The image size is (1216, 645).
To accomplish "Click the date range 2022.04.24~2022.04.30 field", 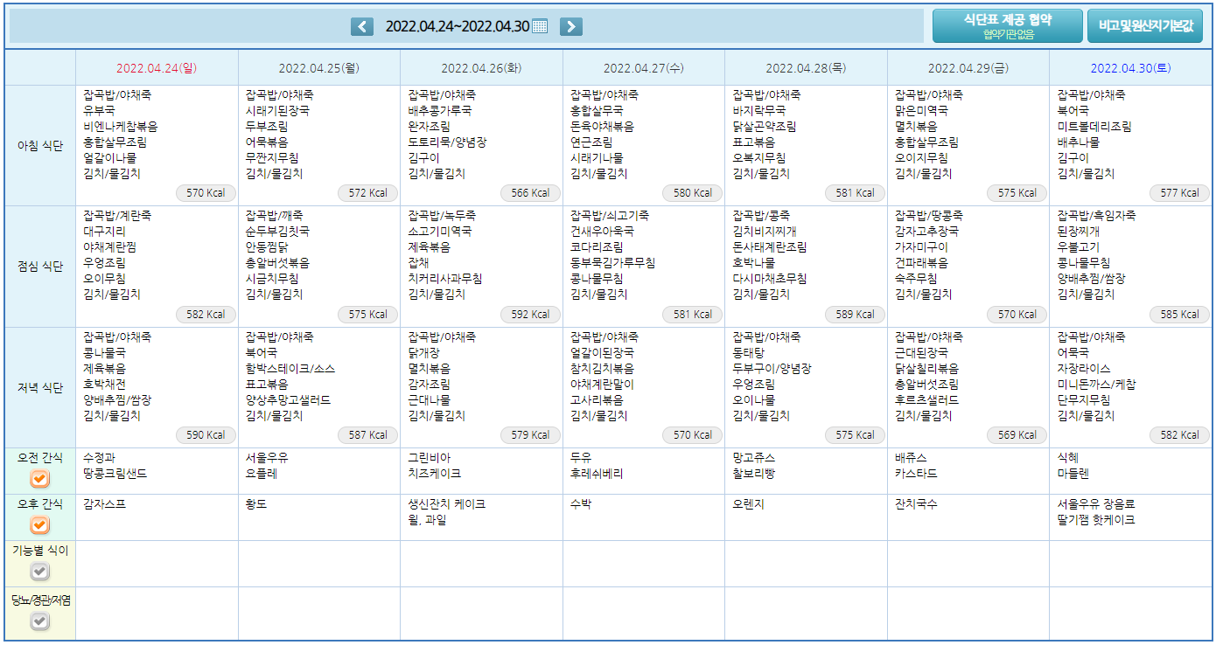I will (x=457, y=26).
